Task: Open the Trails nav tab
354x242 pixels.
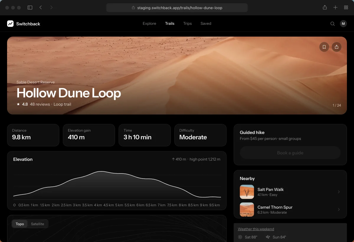Action: click(170, 24)
